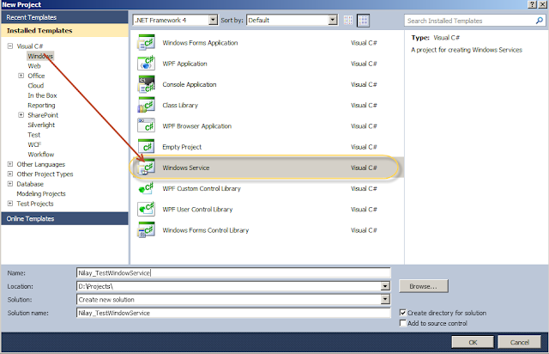Select Windows under Visual C#
Viewport: 549px width, 354px height.
[x=40, y=56]
